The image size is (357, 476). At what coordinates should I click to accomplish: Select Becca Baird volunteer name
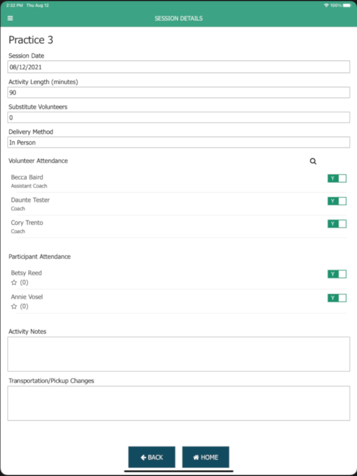click(27, 177)
